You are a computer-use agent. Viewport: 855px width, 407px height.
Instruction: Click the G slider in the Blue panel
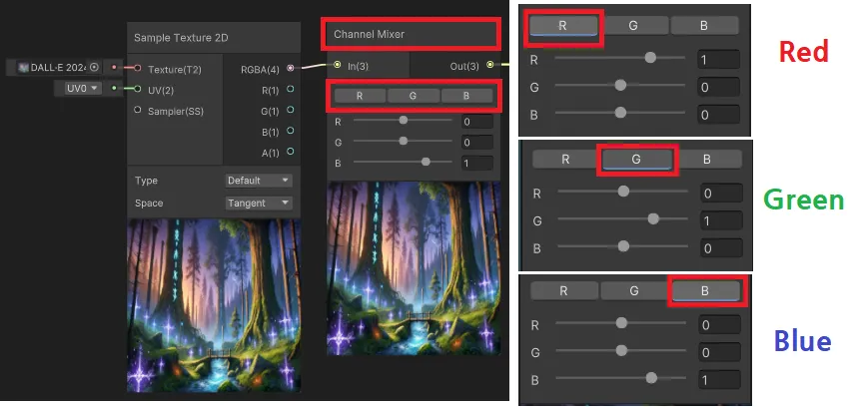(621, 350)
